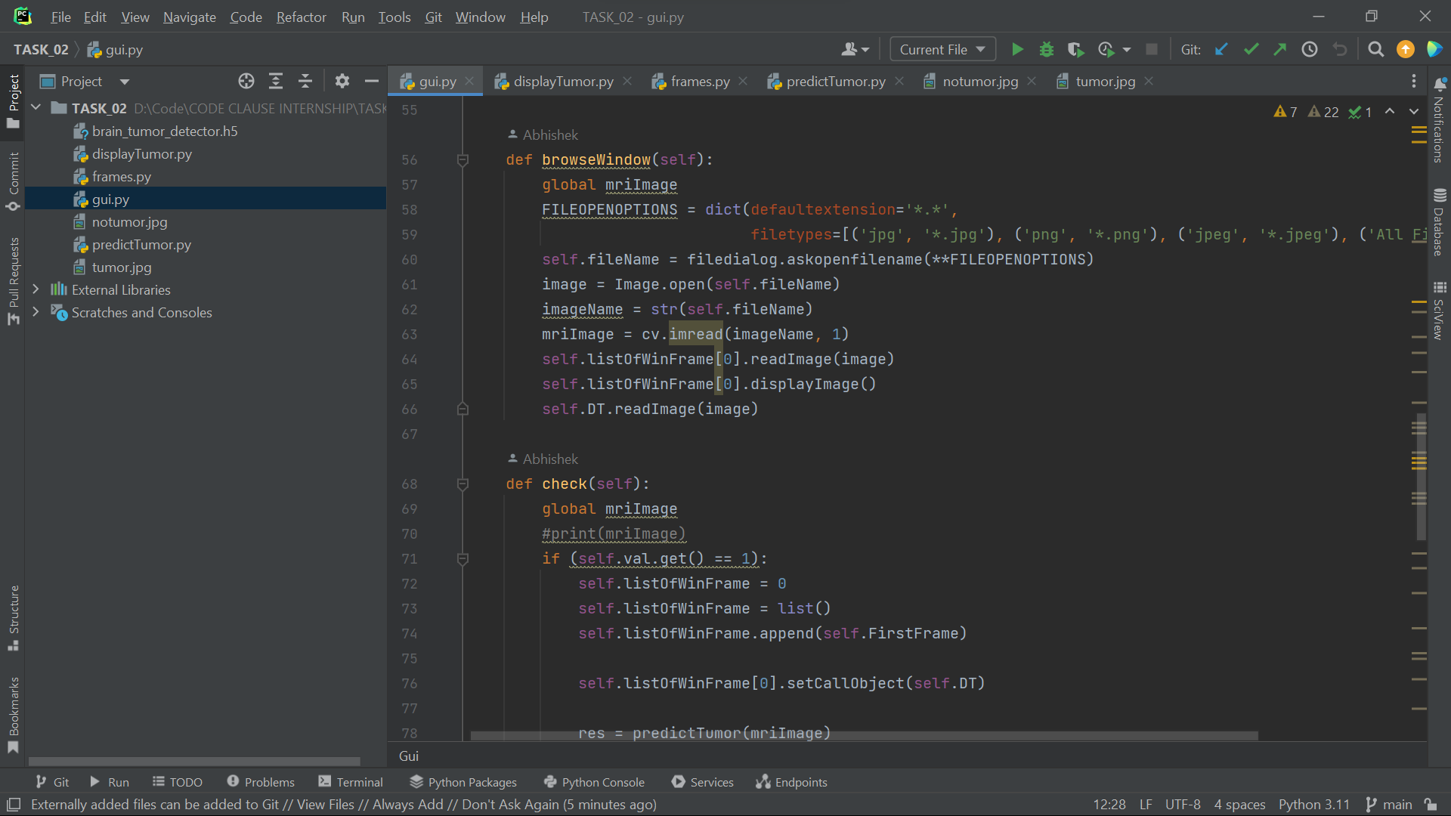Screen dimensions: 1451x816
Task: Click Git Update Project arrow icon
Action: pyautogui.click(x=1221, y=50)
